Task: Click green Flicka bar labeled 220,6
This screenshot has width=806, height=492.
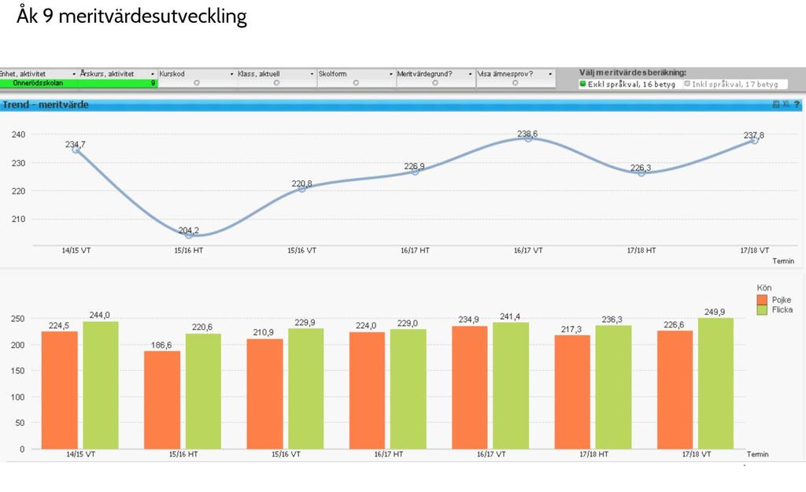Action: pyautogui.click(x=204, y=391)
